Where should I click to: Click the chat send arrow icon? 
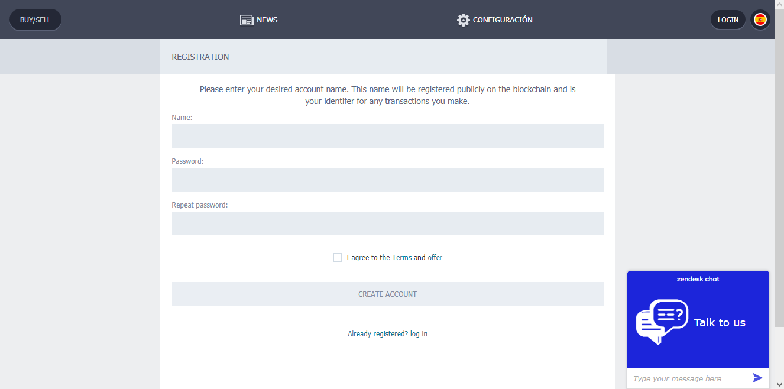757,378
